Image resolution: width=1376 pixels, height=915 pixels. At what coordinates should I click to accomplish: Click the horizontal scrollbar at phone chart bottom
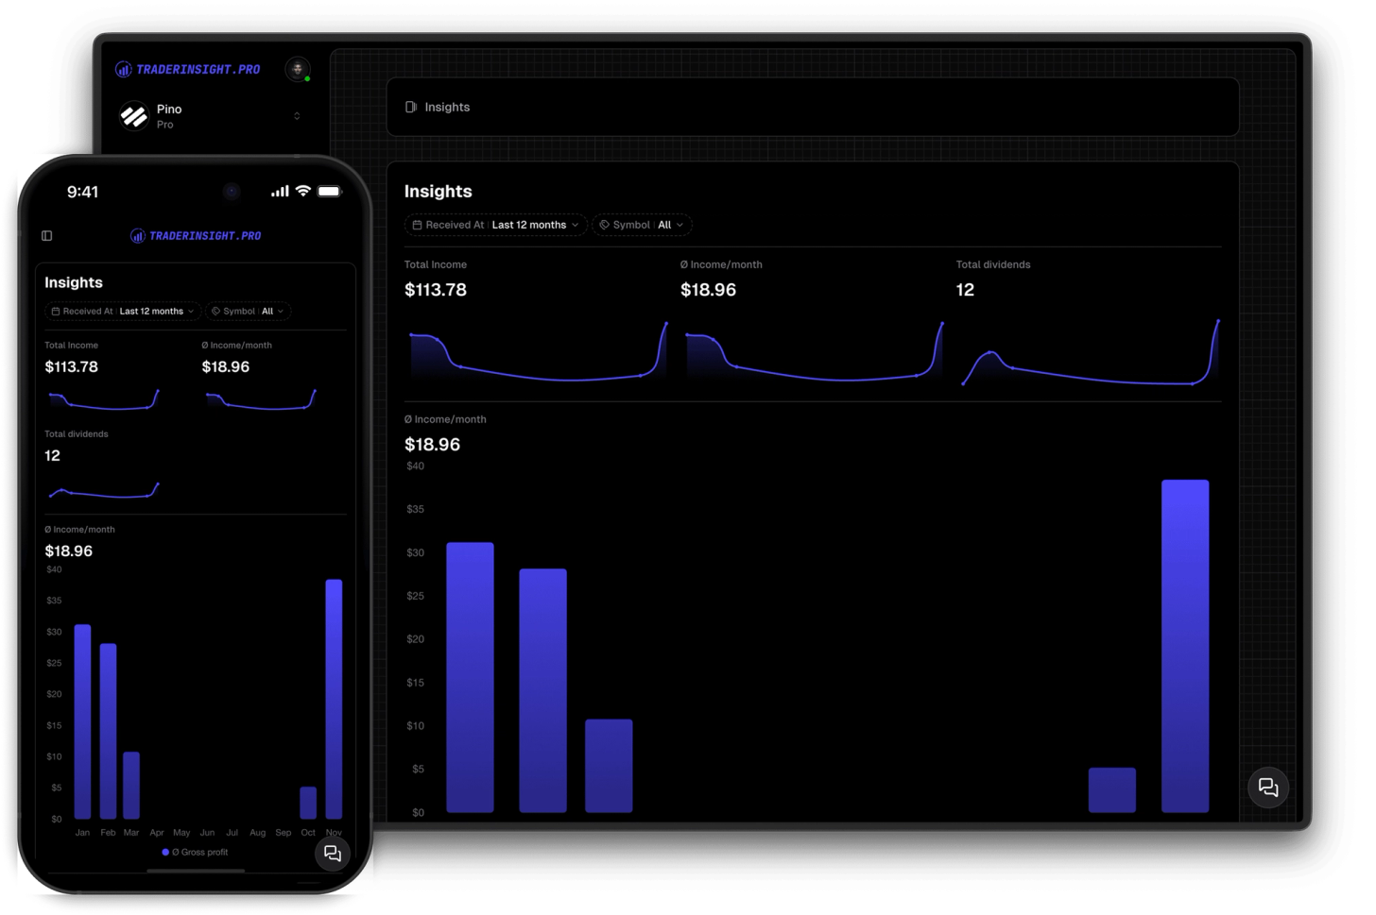tap(196, 872)
